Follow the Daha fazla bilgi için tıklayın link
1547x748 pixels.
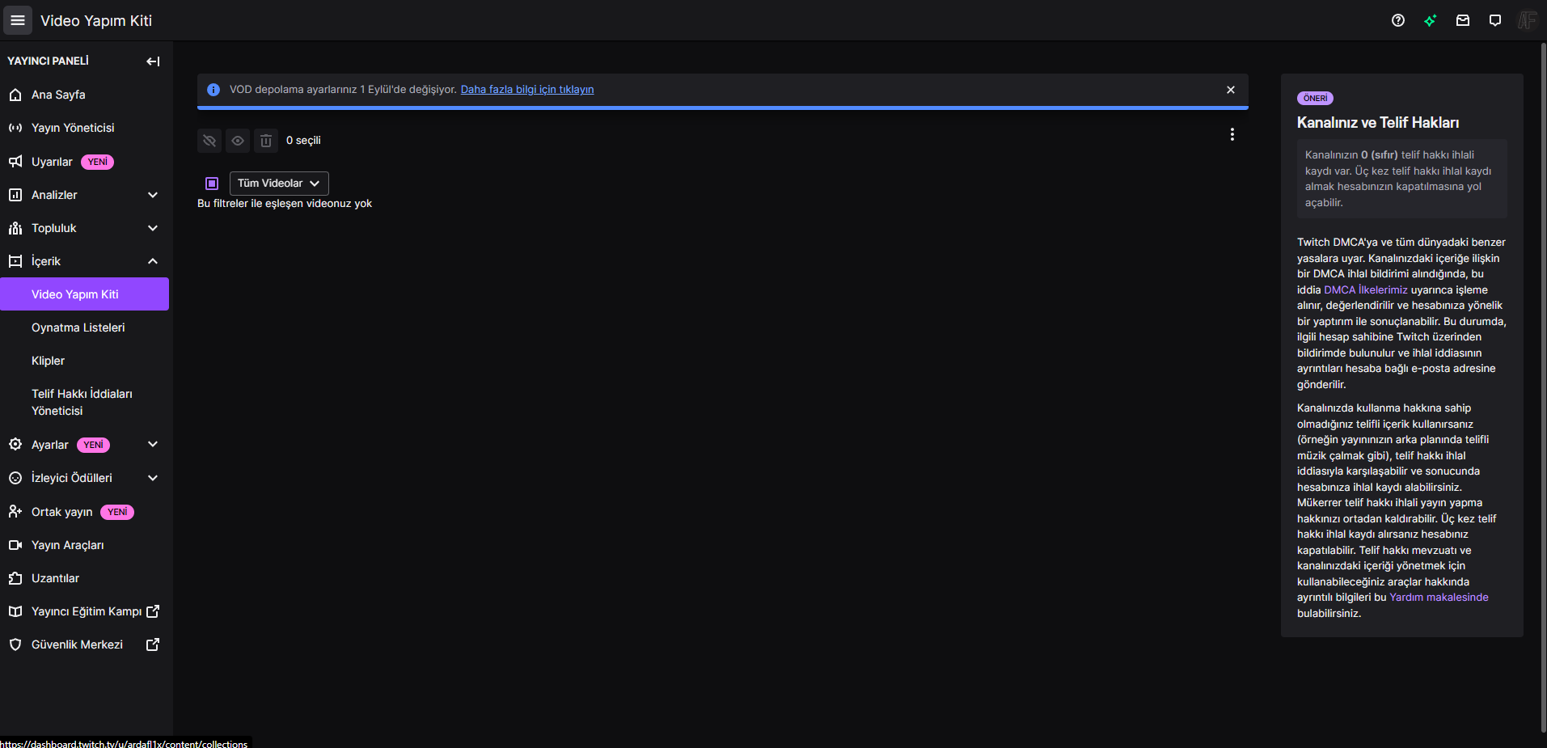(x=527, y=90)
